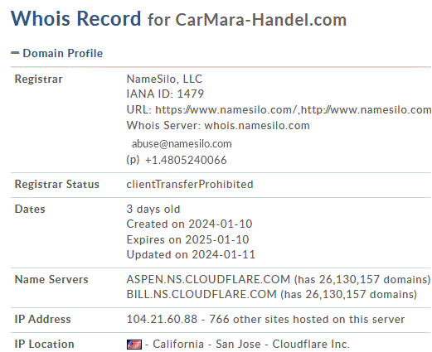This screenshot has height=352, width=432.
Task: Click the US flag icon
Action: pyautogui.click(x=134, y=345)
